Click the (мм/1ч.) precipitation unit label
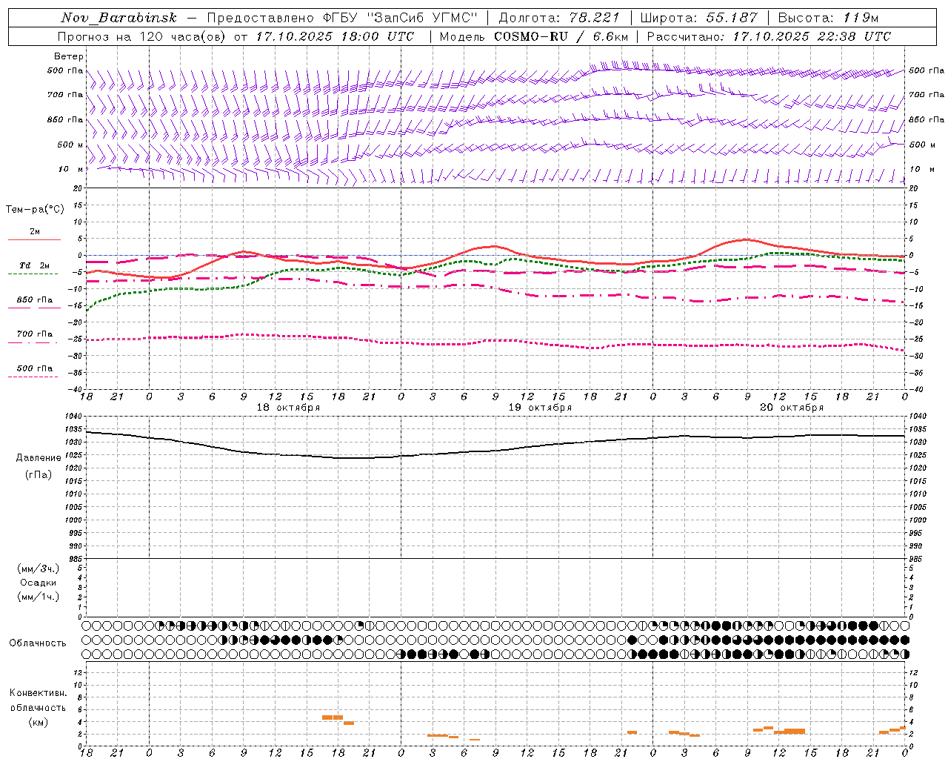948x759 pixels. 39,597
